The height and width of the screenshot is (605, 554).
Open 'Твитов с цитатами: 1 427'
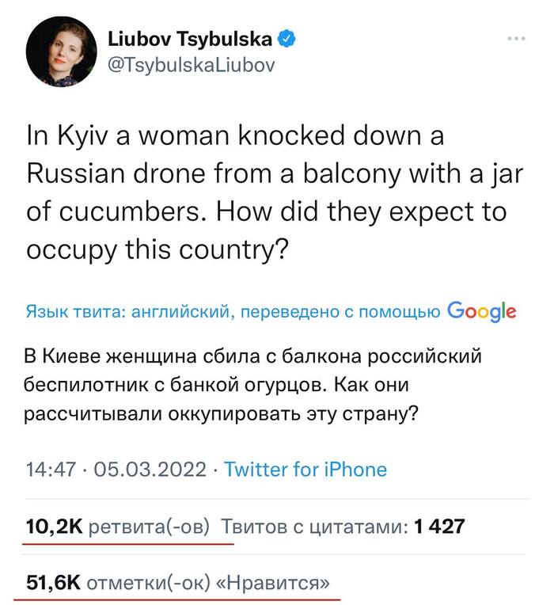pyautogui.click(x=342, y=527)
